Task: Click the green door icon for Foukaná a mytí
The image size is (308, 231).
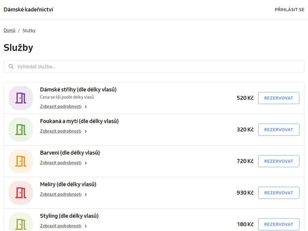Action: click(x=20, y=129)
